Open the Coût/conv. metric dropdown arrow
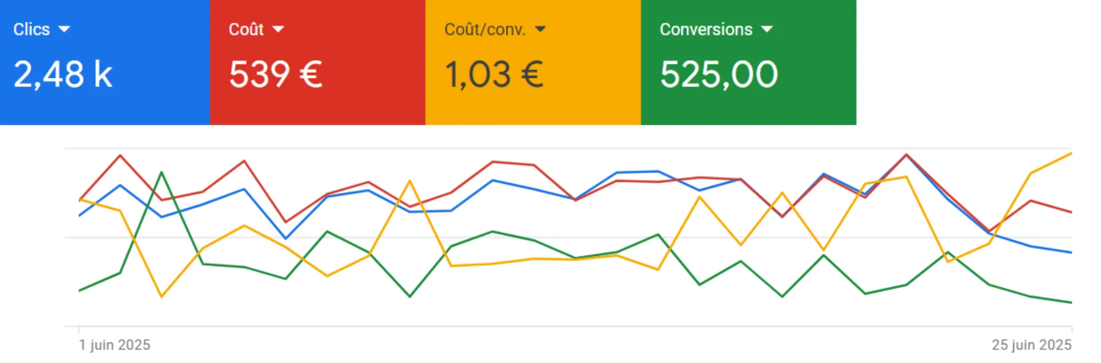The height and width of the screenshot is (363, 1101). pos(540,29)
